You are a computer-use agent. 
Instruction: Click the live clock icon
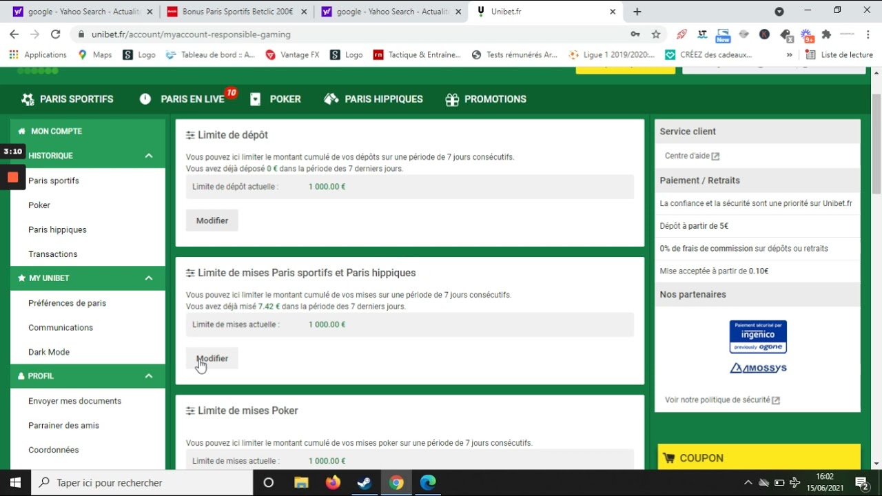145,99
